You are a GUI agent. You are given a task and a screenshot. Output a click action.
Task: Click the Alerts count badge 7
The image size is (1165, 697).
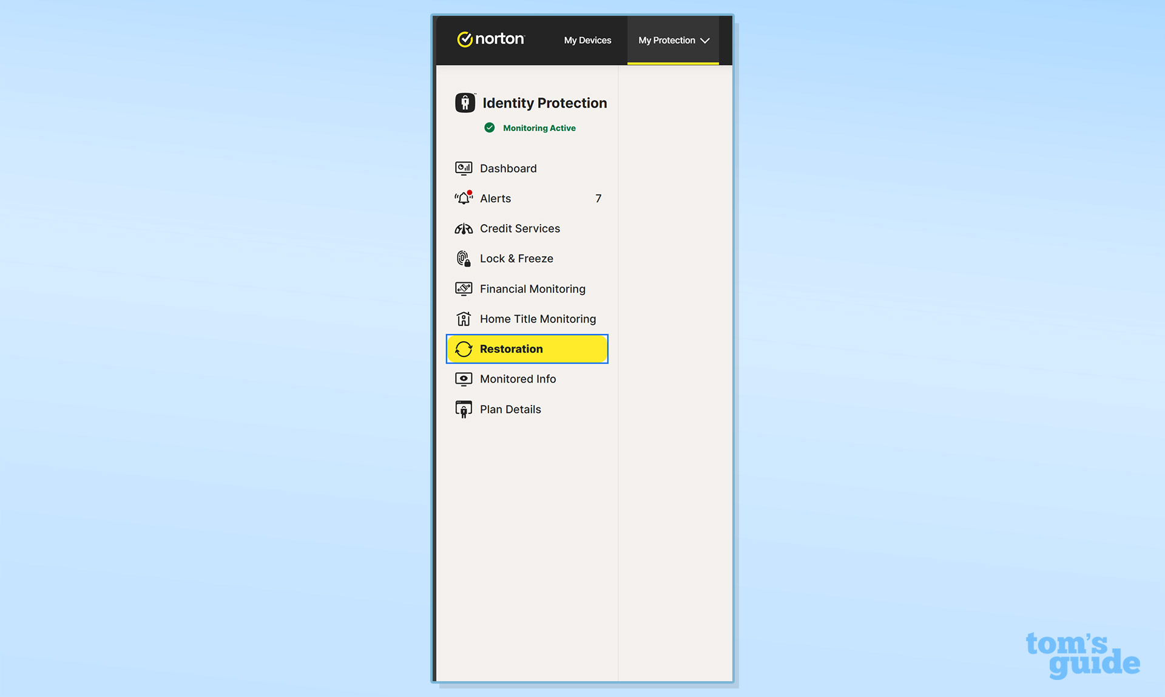pos(598,199)
